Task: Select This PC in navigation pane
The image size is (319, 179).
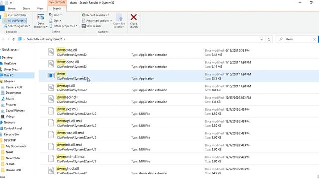Action: [x=9, y=75]
